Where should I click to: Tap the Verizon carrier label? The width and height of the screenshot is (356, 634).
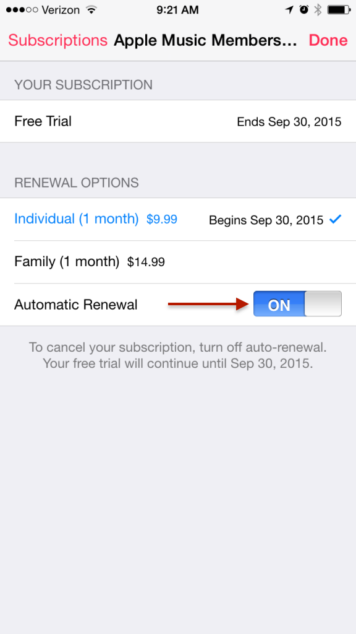[x=61, y=10]
